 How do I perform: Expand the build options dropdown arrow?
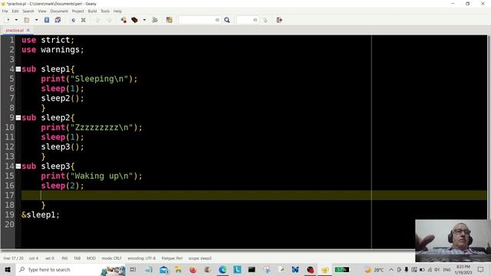pyautogui.click(x=144, y=20)
